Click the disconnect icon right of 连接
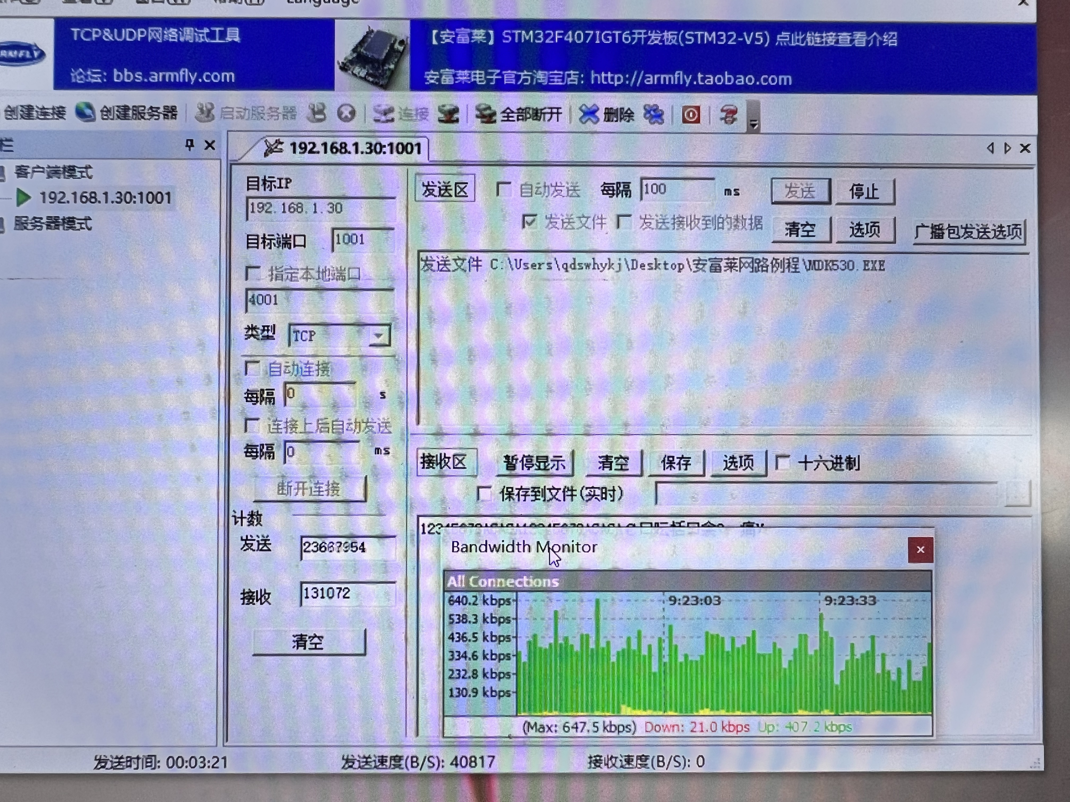Screen dimensions: 1070x802 click(448, 115)
